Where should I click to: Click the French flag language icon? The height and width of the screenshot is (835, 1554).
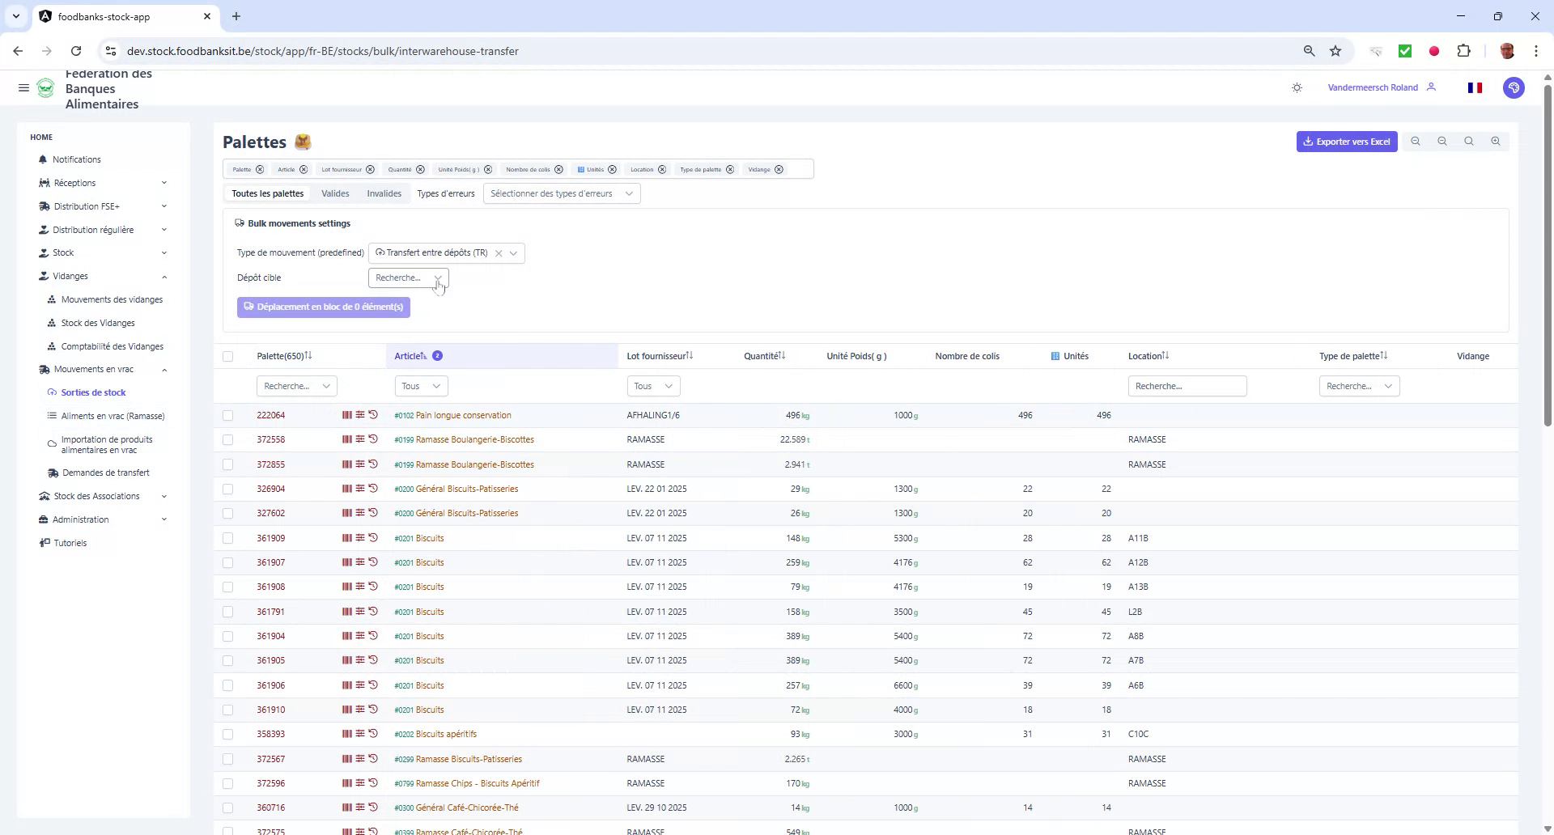1475,87
